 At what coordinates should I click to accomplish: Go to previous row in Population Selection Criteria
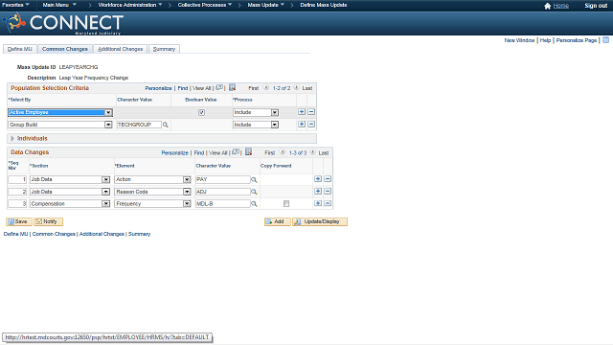(x=266, y=87)
